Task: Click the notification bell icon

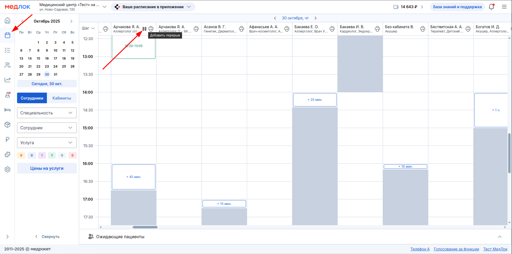Action: click(x=491, y=7)
